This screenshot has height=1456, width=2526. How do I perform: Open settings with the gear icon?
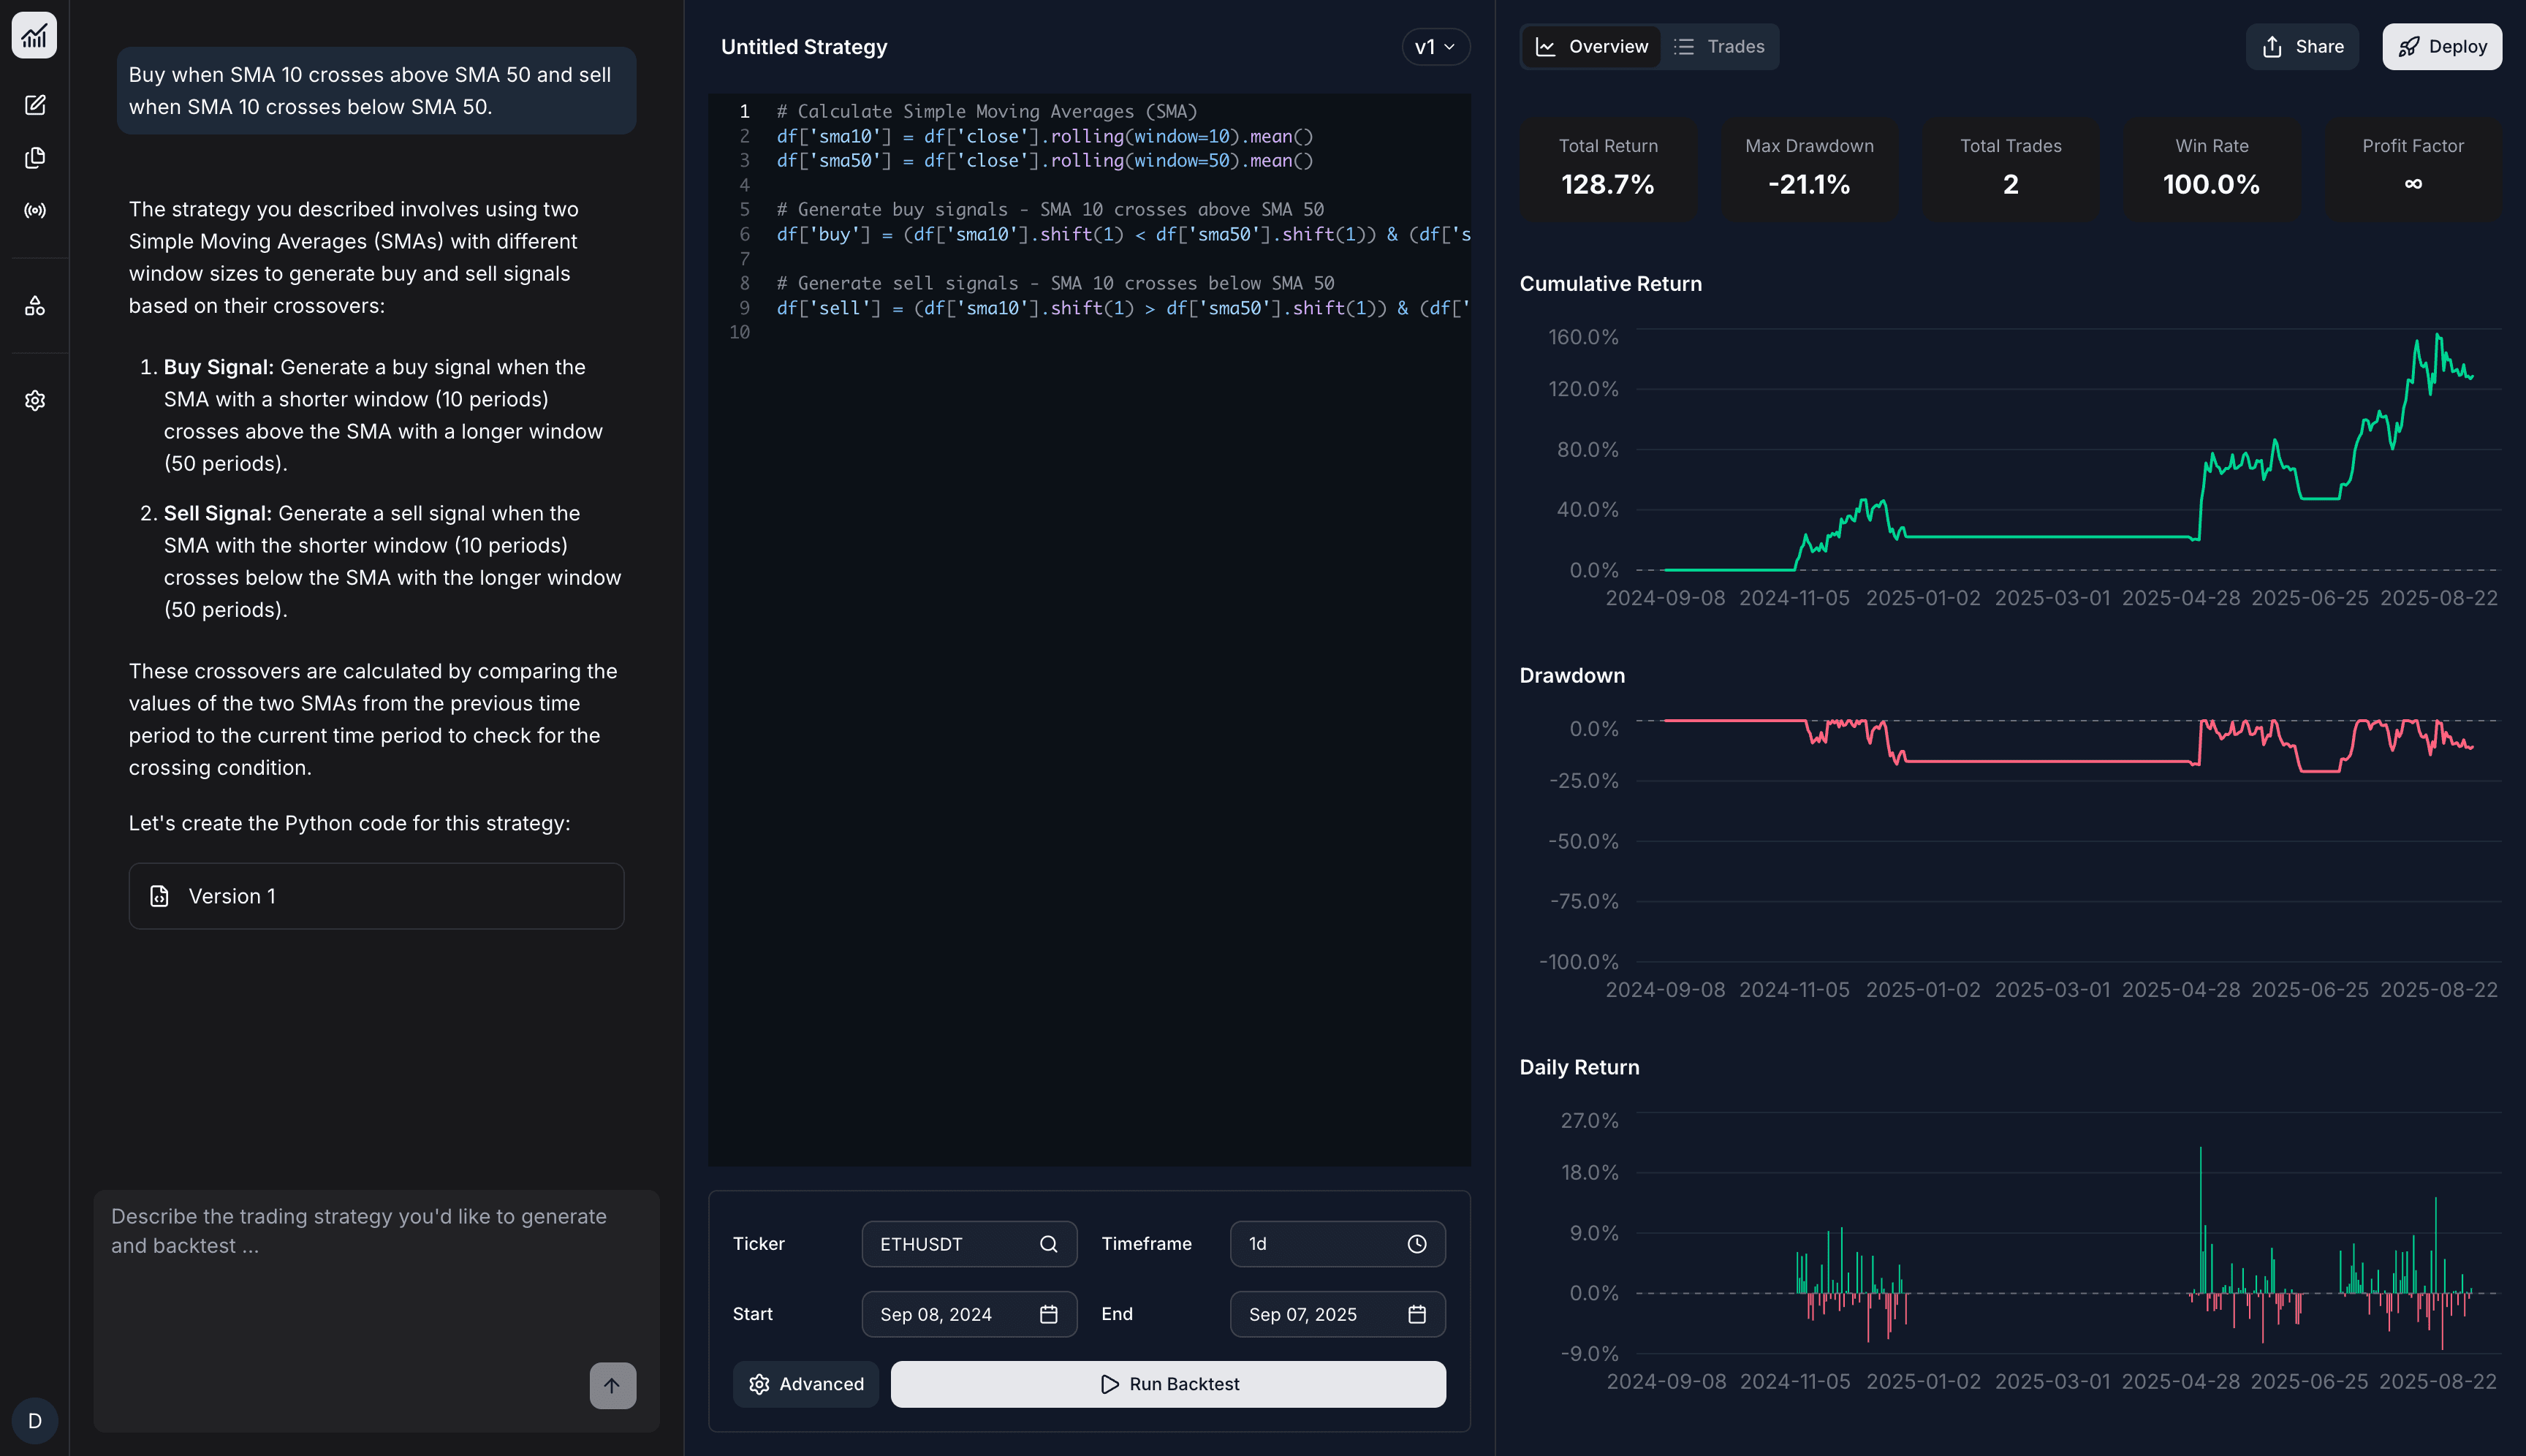[35, 400]
